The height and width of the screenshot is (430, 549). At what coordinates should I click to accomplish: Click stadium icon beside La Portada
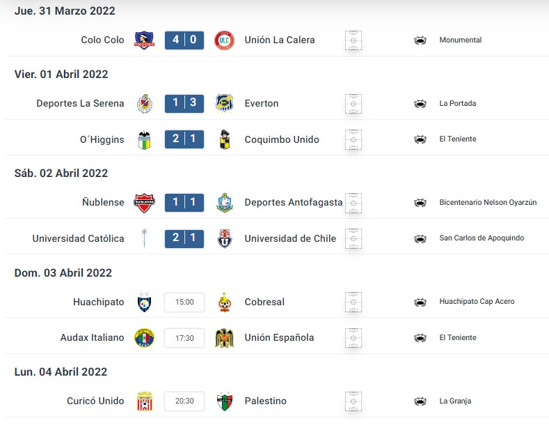[420, 104]
